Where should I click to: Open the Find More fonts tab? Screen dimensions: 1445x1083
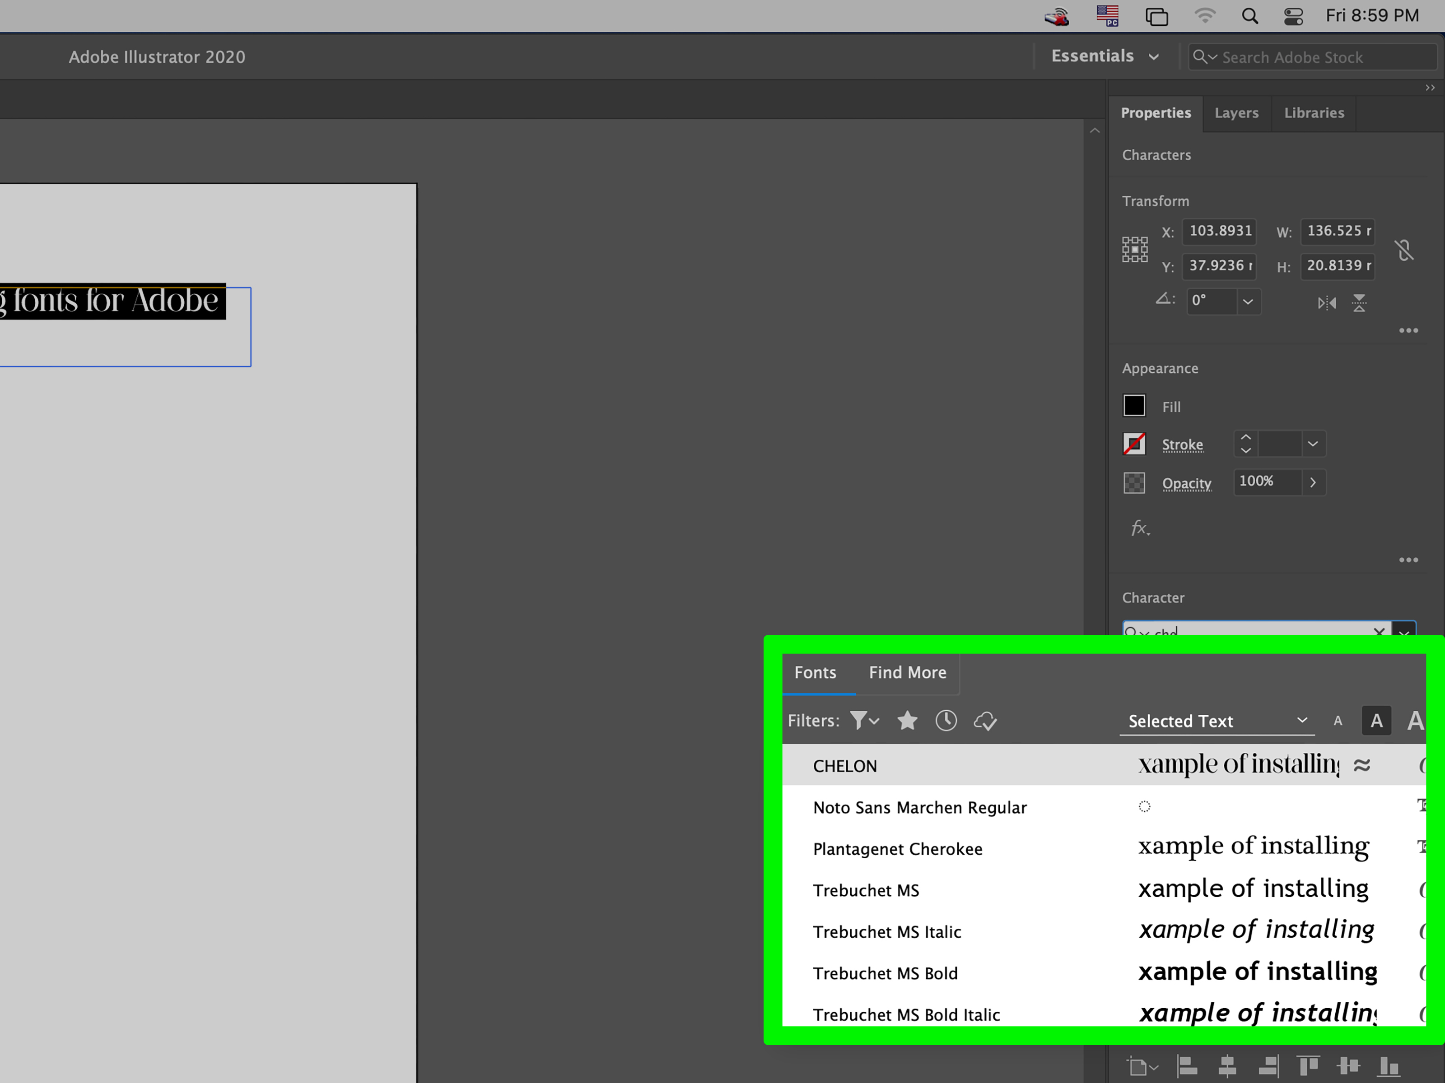[907, 672]
